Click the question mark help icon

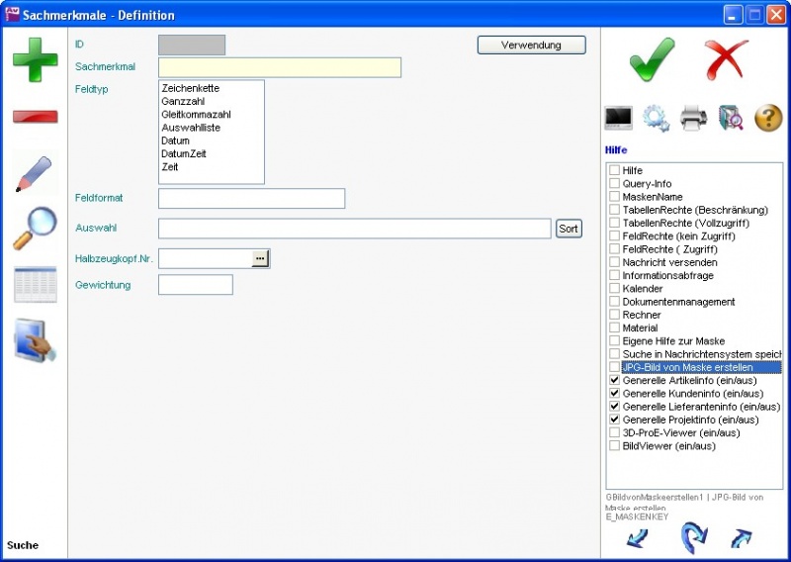(768, 119)
